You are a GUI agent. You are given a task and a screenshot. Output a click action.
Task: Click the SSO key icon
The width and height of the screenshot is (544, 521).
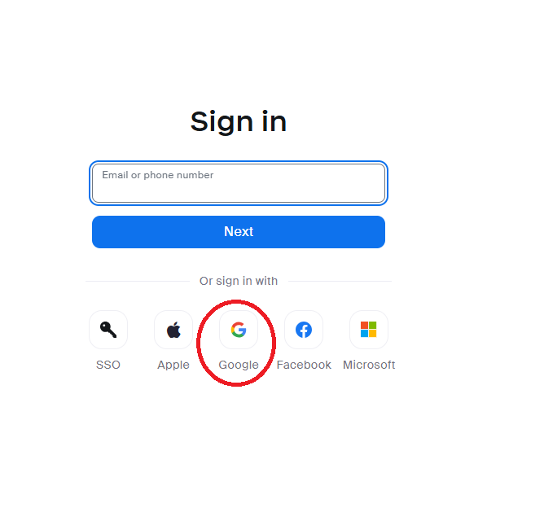(108, 330)
